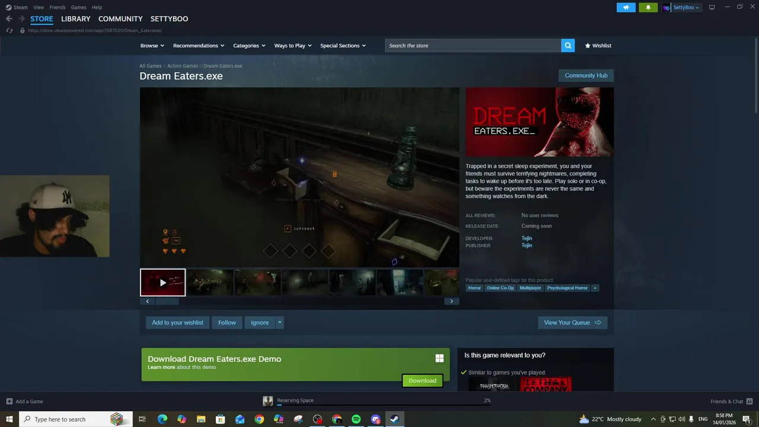759x427 pixels.
Task: Download the Dream Eaters.exe demo
Action: tap(422, 381)
